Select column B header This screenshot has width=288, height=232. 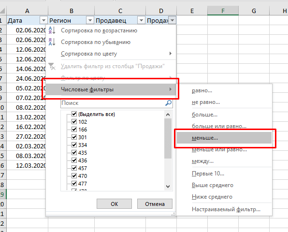click(72, 11)
